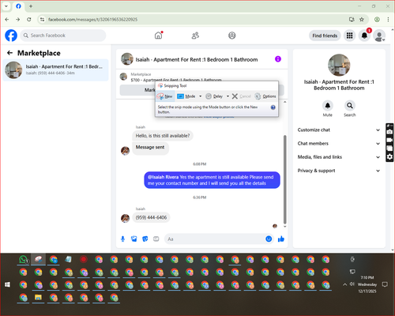This screenshot has height=316, width=395.
Task: Click install app icon in address bar
Action: pyautogui.click(x=352, y=20)
